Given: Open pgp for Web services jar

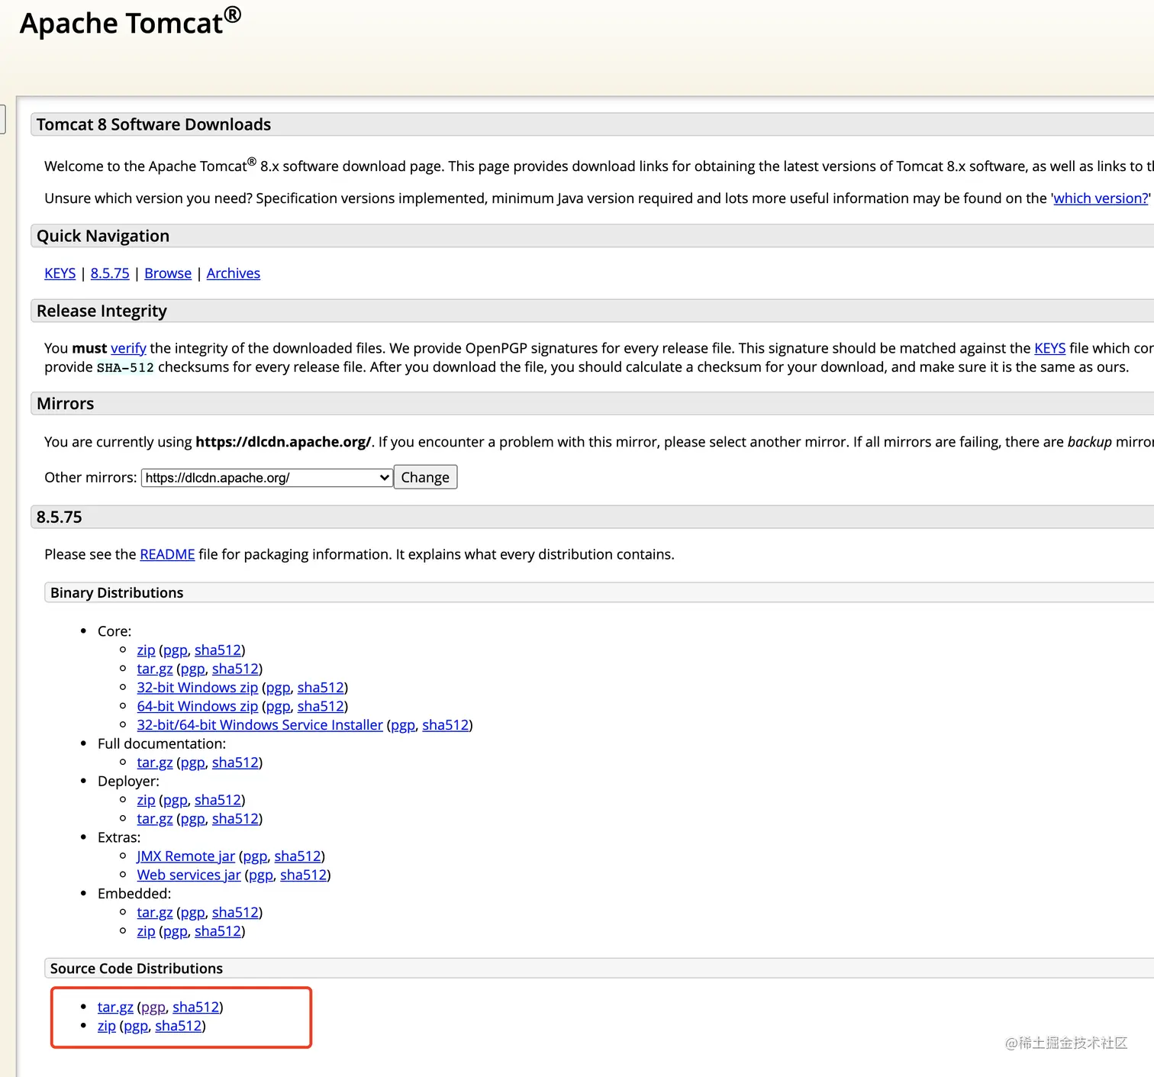Looking at the screenshot, I should (261, 875).
